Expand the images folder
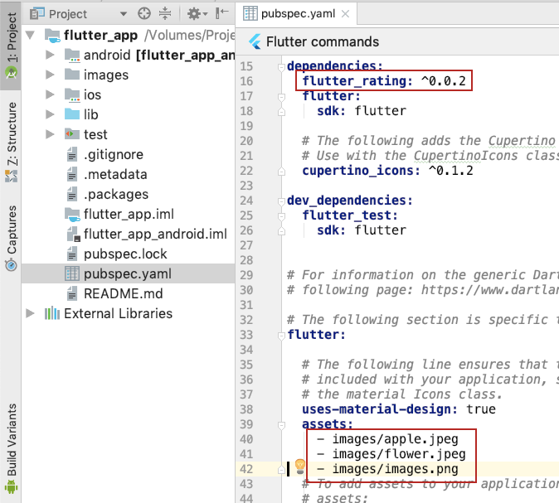 50,75
